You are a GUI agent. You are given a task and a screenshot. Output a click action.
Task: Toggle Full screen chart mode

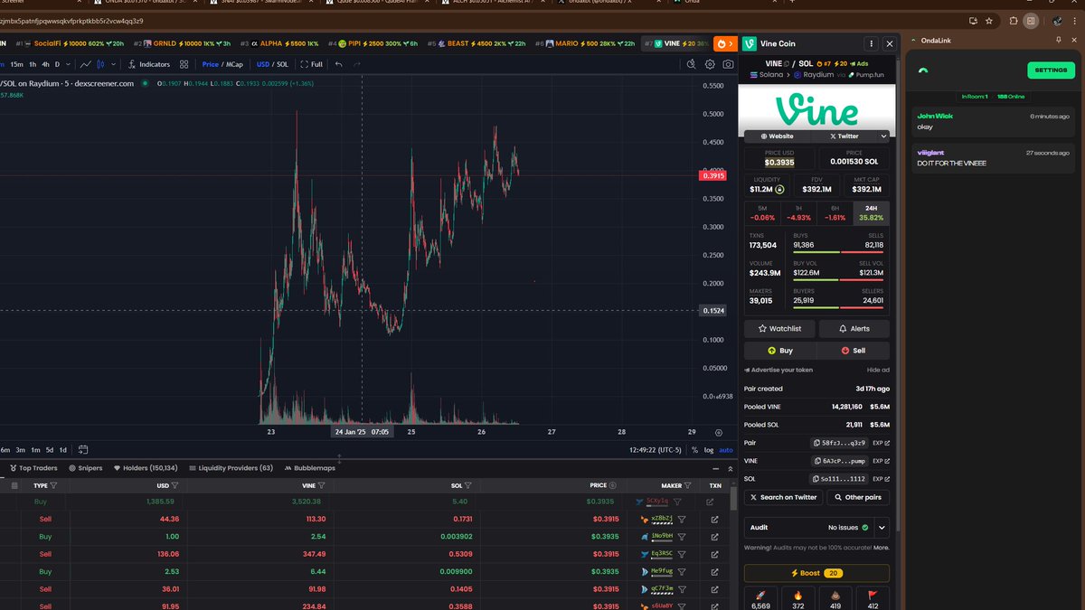point(310,64)
